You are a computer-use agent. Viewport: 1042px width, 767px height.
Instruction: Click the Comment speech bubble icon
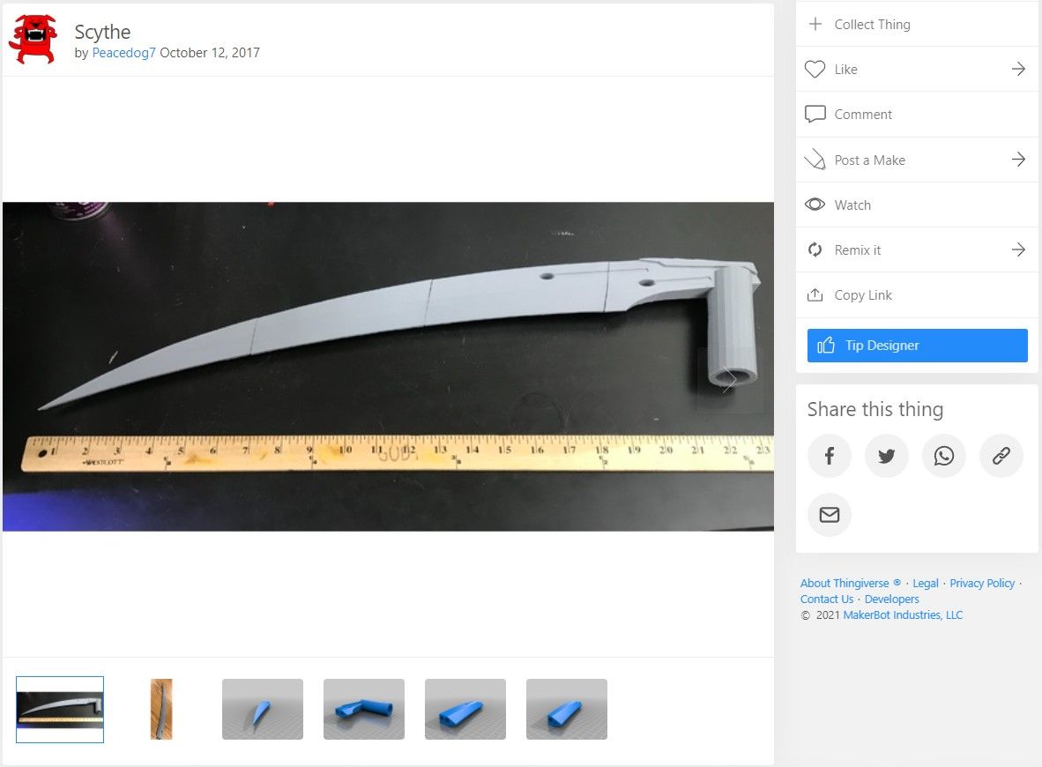pos(815,115)
